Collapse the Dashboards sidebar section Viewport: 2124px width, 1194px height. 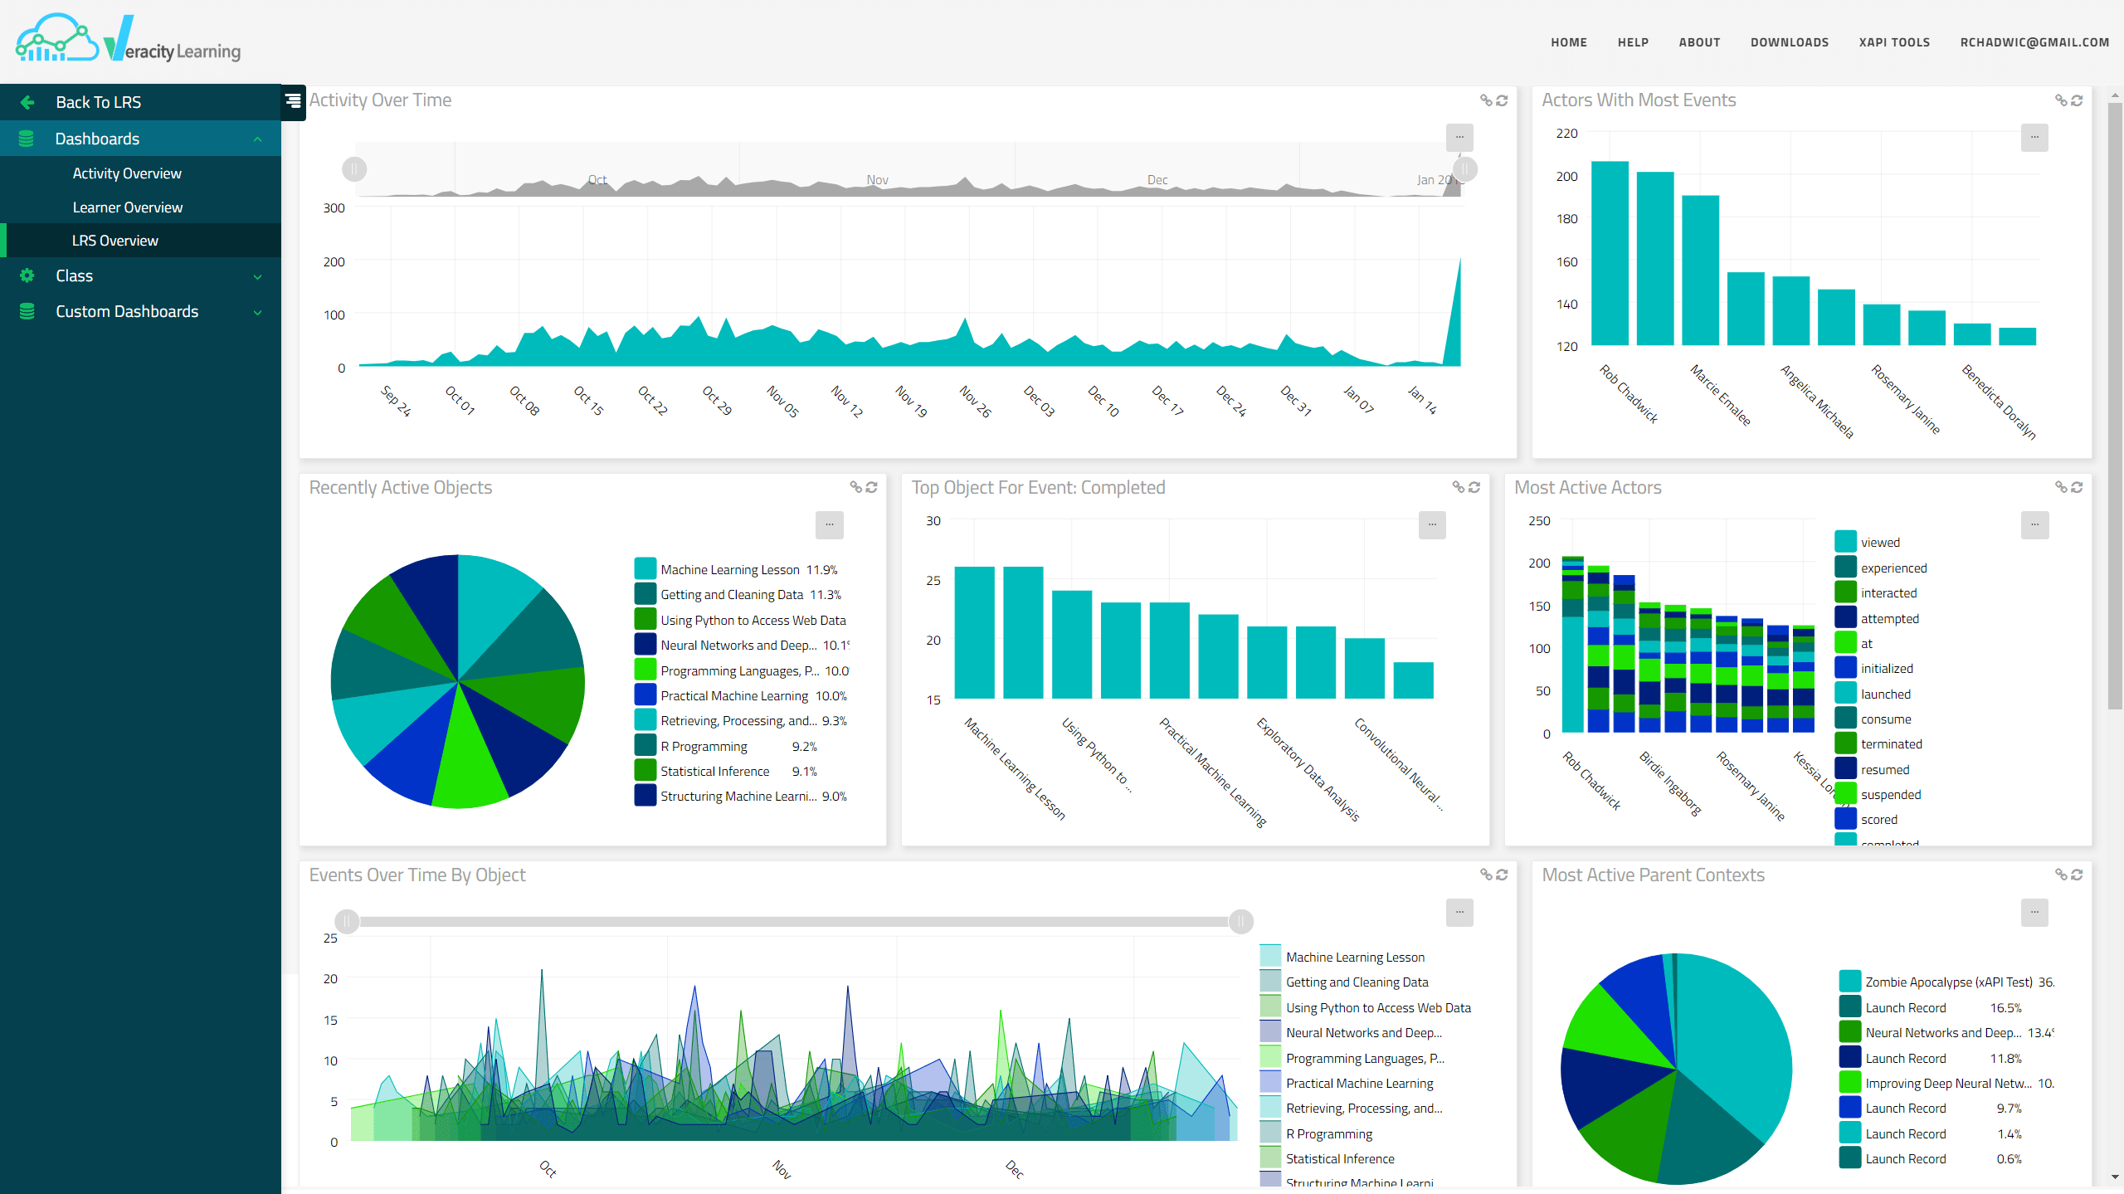pyautogui.click(x=257, y=139)
